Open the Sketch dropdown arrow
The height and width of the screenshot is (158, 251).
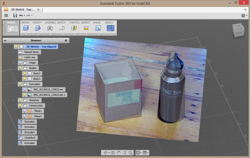coord(63,35)
